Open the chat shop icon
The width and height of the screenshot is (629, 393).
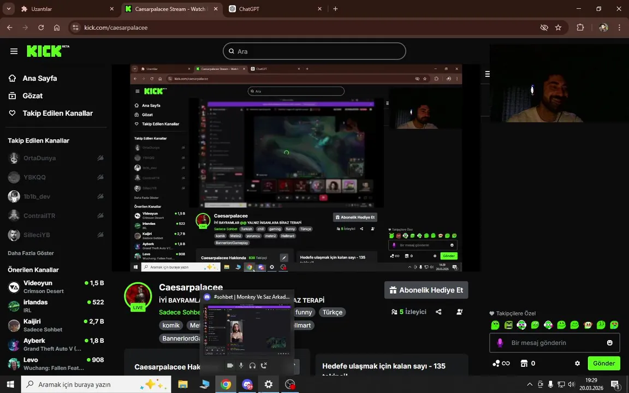[x=524, y=364]
